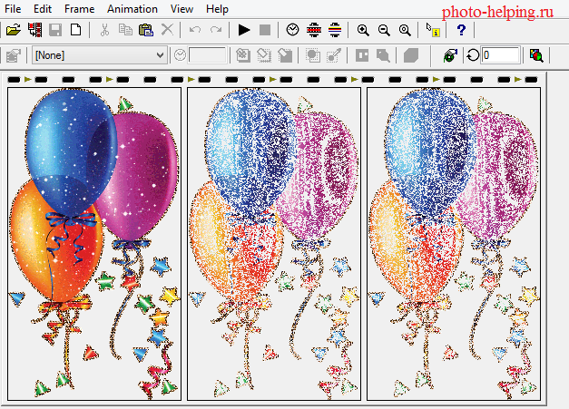Click the disabled split rectangle icon
The image size is (569, 409).
pos(362,55)
